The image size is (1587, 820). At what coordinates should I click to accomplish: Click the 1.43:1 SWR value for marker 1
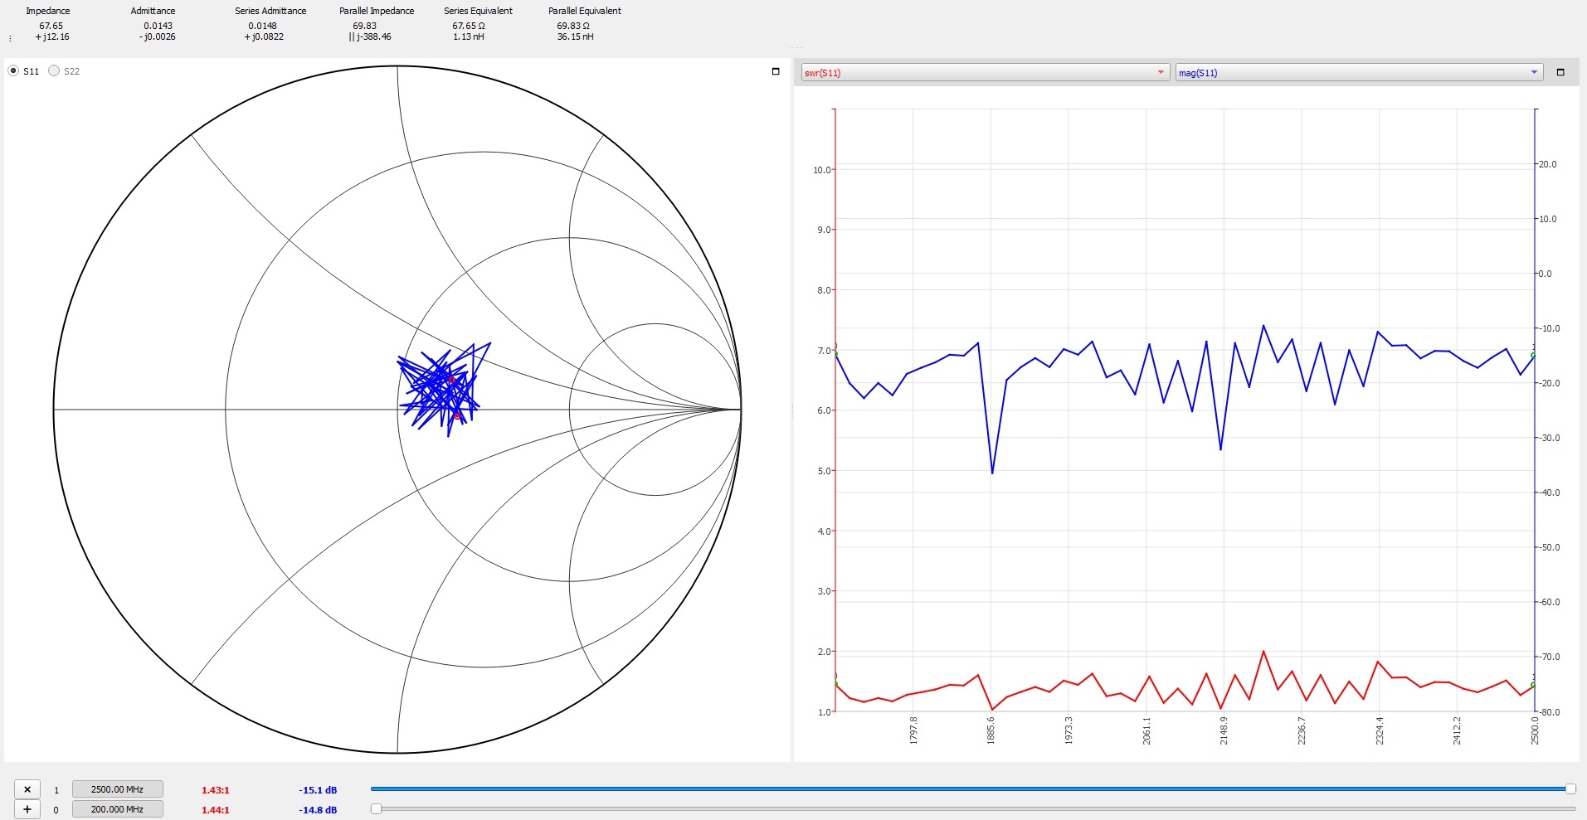(x=215, y=790)
